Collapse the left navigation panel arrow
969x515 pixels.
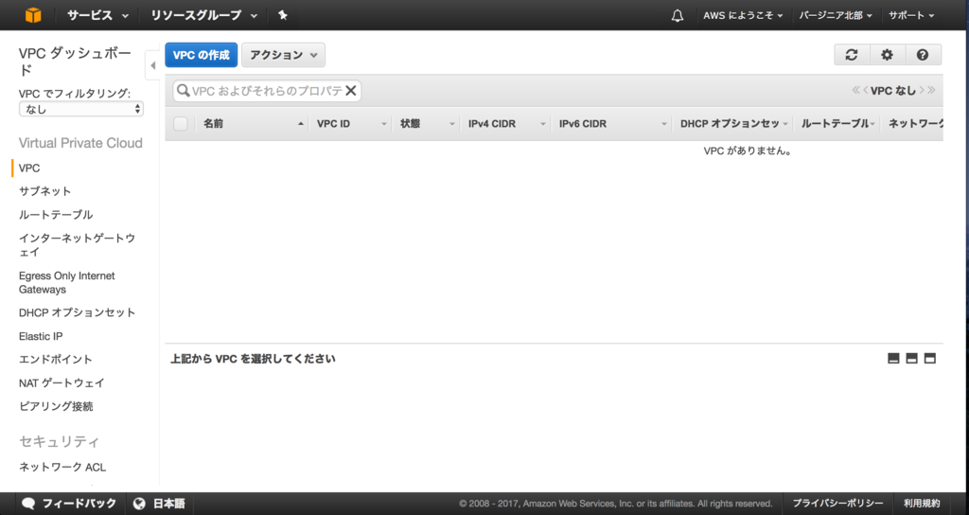pos(152,65)
